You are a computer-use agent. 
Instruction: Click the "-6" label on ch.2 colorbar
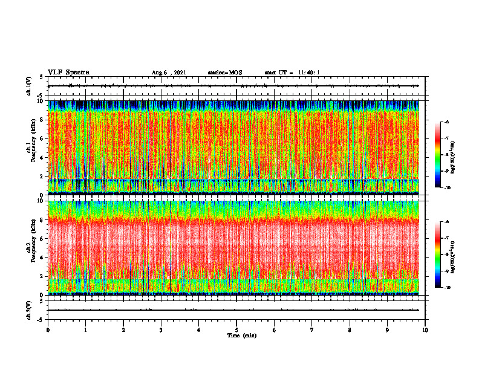[446, 222]
